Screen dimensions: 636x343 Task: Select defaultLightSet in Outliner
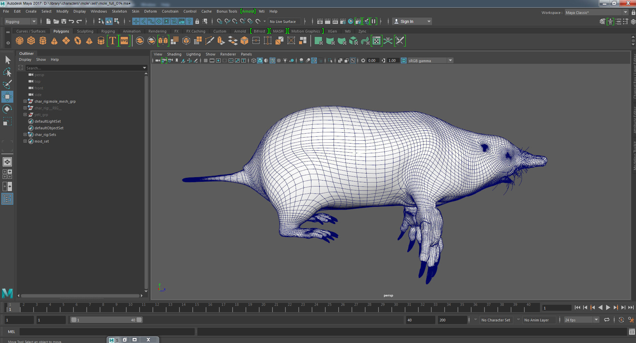[48, 121]
